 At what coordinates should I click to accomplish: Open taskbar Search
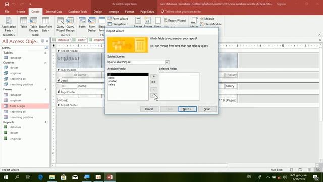point(17,177)
